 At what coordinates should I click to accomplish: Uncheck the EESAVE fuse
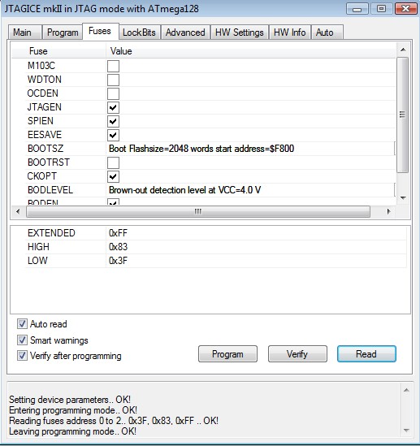click(x=113, y=135)
